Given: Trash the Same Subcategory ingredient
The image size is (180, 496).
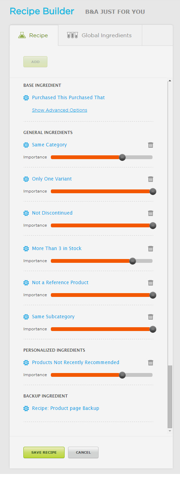Looking at the screenshot, I should tap(150, 317).
